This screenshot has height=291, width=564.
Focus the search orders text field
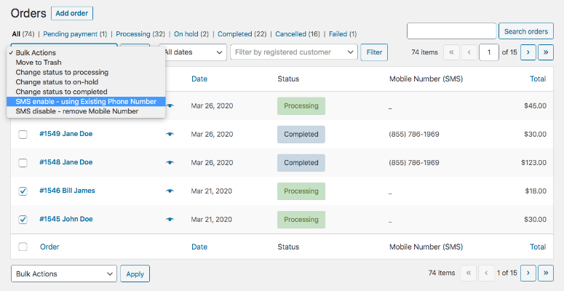coord(451,31)
